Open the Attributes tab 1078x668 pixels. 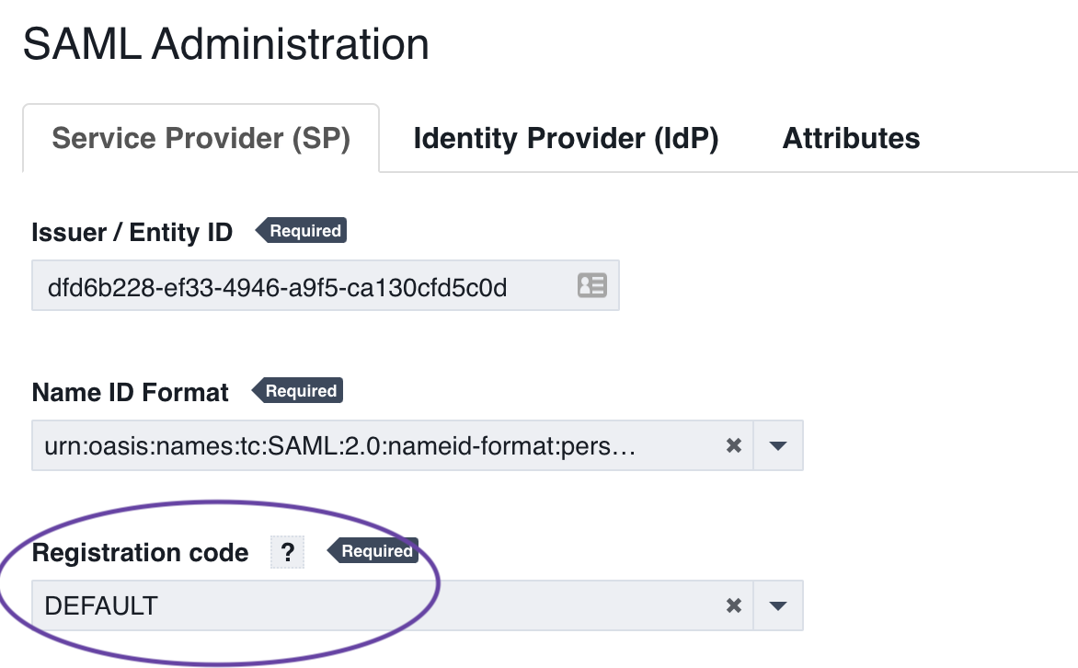[851, 138]
